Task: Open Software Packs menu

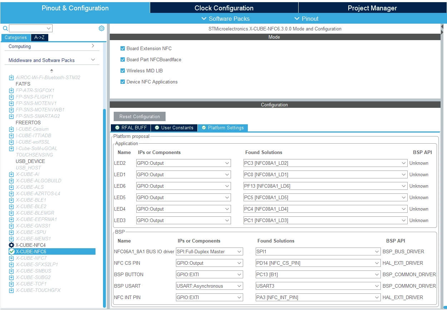Action: pos(226,19)
